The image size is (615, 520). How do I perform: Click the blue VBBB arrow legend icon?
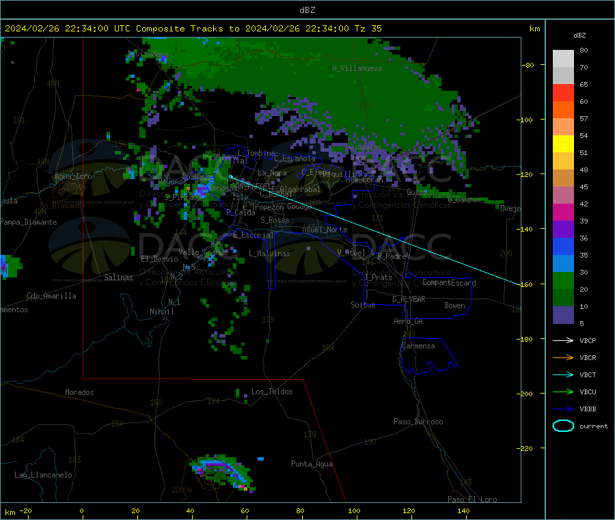click(x=563, y=409)
